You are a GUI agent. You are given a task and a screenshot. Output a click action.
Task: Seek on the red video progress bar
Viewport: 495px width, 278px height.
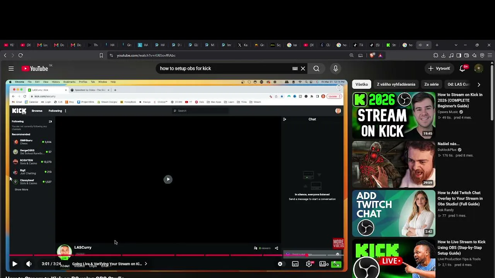[x=176, y=255]
